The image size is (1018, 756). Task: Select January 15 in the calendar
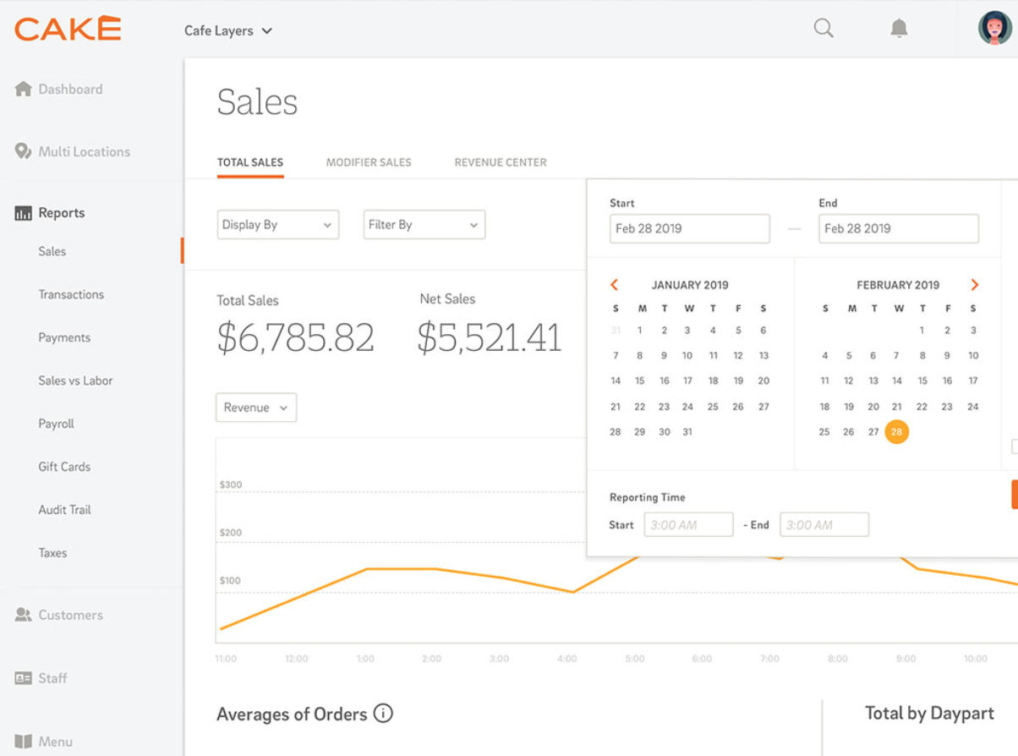640,381
